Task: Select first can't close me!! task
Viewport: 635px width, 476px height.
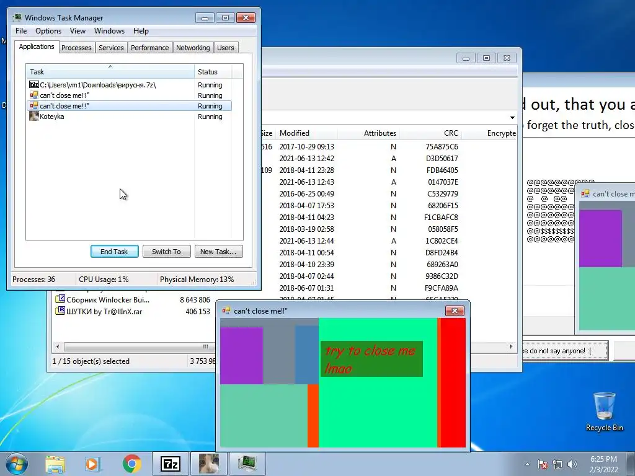Action: tap(129, 95)
